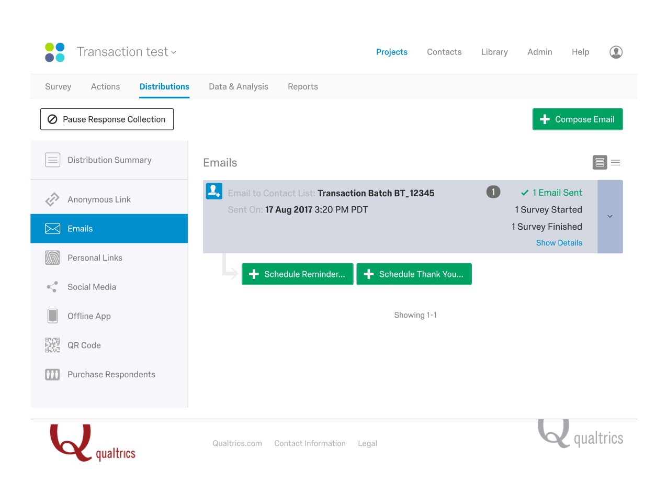
Task: Click the '1 Email Sent' status text
Action: pos(557,193)
